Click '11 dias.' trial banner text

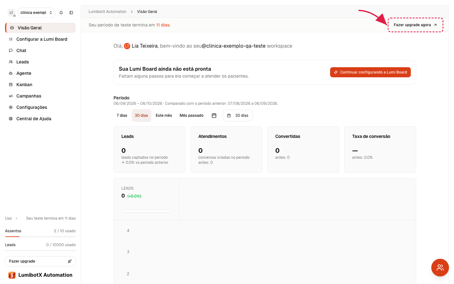coord(163,25)
